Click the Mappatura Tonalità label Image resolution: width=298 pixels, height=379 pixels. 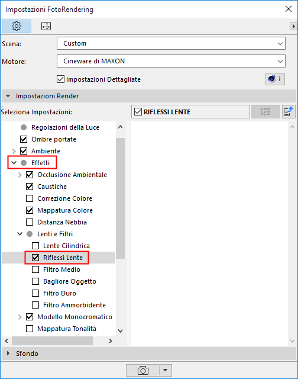(67, 329)
